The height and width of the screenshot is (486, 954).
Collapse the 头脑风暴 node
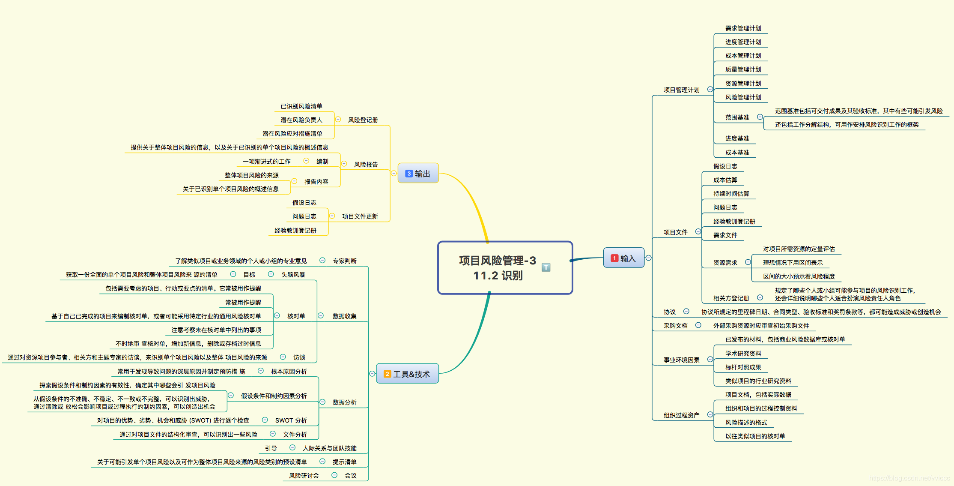pos(271,274)
